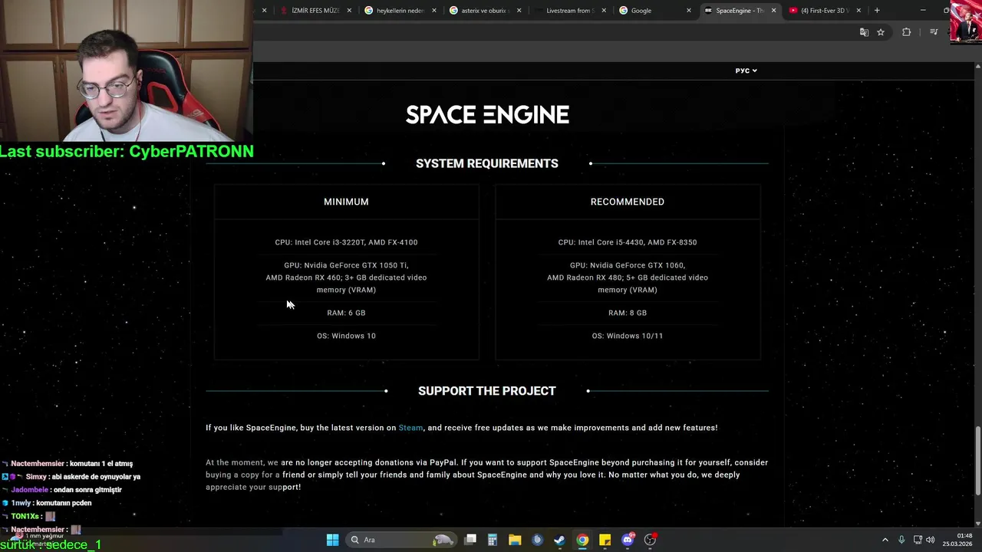982x552 pixels.
Task: Open the weather widget on the taskbar
Action: (38, 540)
